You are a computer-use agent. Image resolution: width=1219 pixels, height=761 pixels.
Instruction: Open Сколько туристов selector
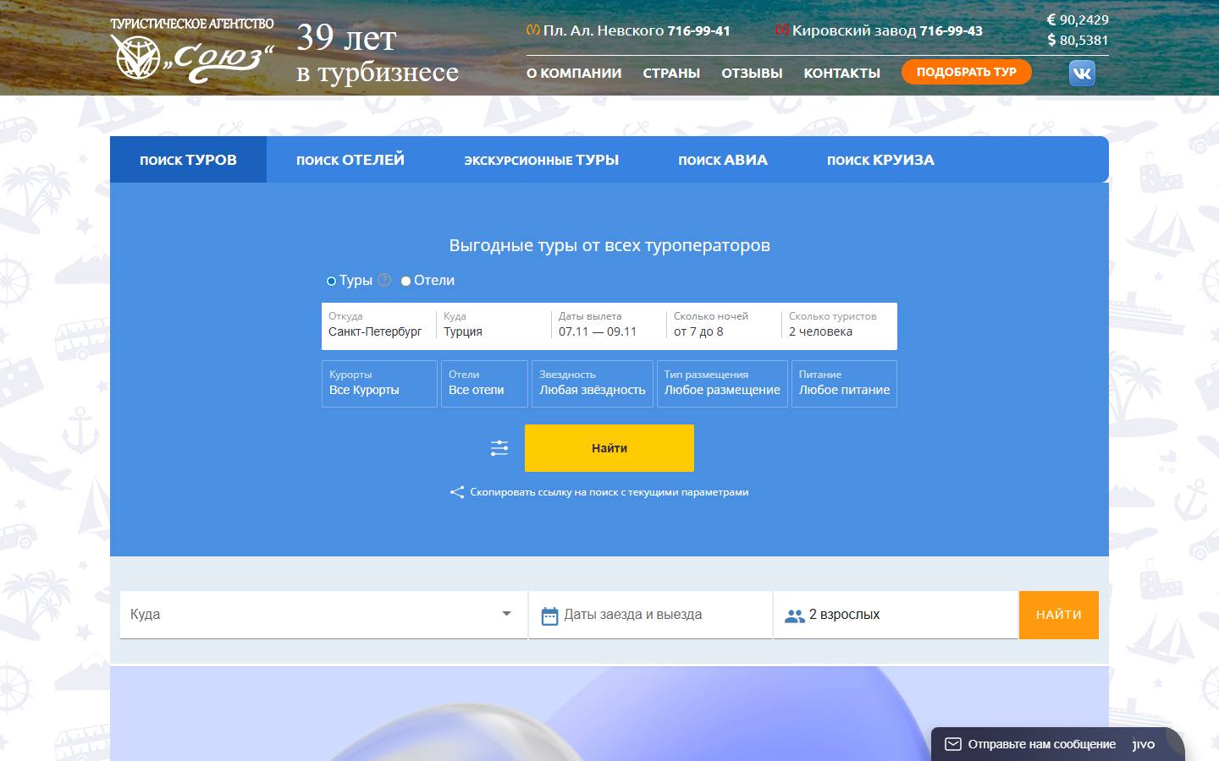click(839, 326)
